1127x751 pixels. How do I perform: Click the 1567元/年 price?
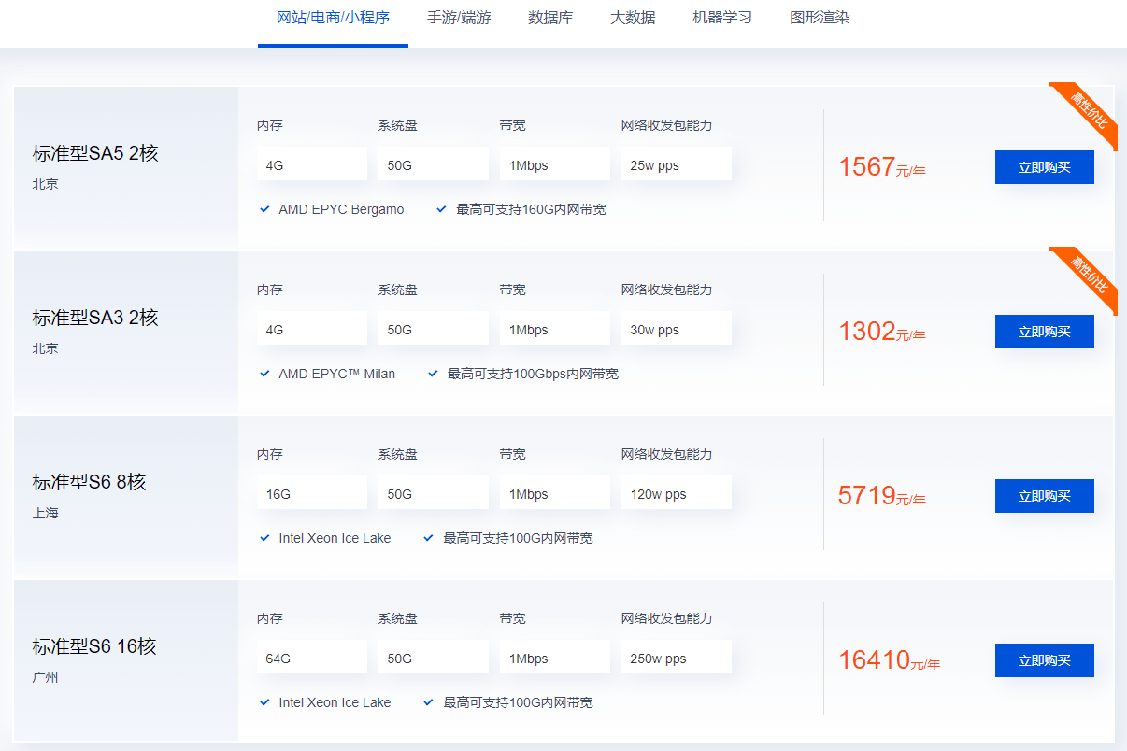pyautogui.click(x=882, y=167)
